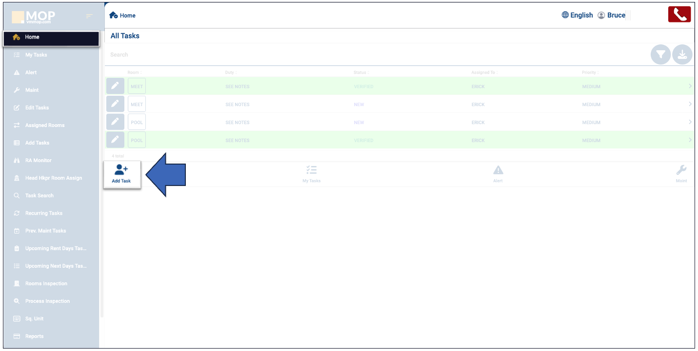Viewport: 698px width, 351px height.
Task: Click the Home breadcrumb link
Action: (x=123, y=16)
